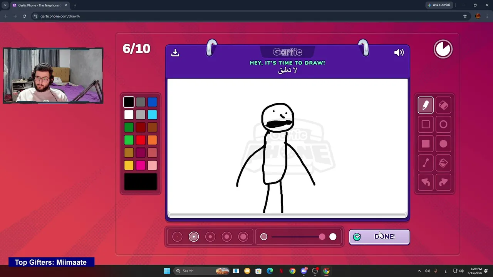
Task: Reload the Gartic Phone page
Action: tap(24, 16)
